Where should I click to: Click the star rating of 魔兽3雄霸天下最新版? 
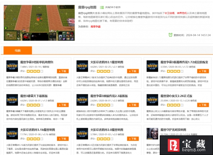pyautogui.click(x=35, y=105)
